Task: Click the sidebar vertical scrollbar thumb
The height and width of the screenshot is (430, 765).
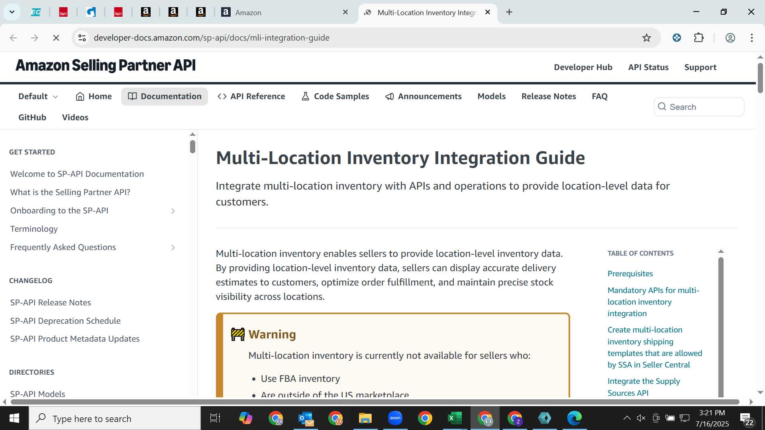Action: point(192,147)
